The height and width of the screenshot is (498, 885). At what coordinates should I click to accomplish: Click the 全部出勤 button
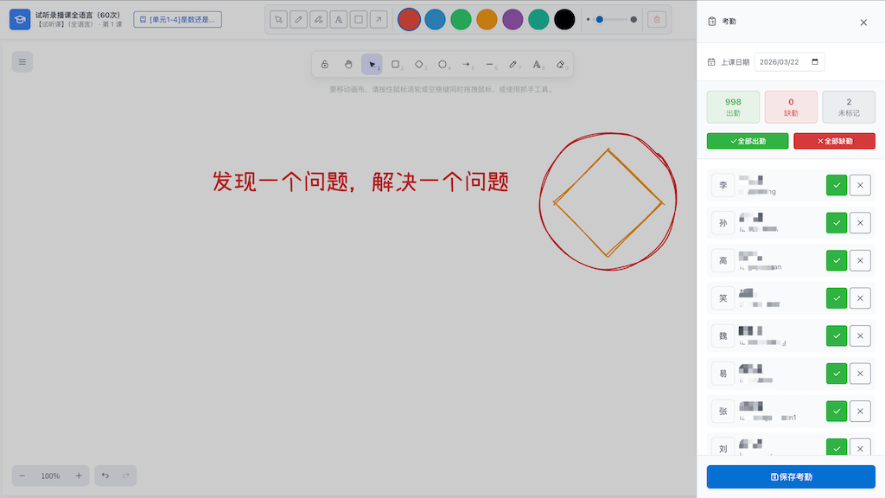747,140
